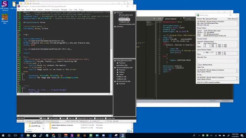Open Sublime Text from the taskbar
This screenshot has width=246, height=138.
(x=78, y=135)
